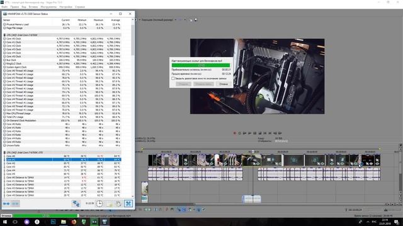The height and width of the screenshot is (226, 403).
Task: Open Task View from the taskbar
Action: 15,222
